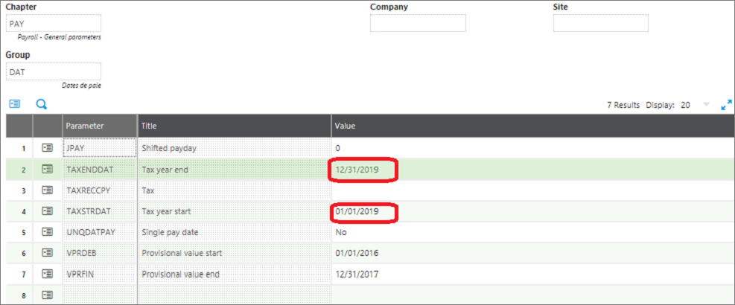Click the empty Site input field
This screenshot has width=735, height=305.
(x=600, y=23)
